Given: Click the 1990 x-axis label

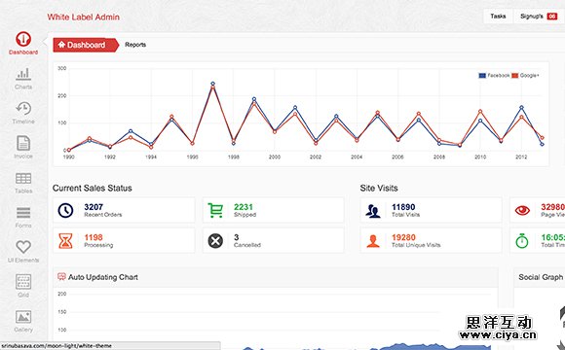Looking at the screenshot, I should pyautogui.click(x=69, y=157).
